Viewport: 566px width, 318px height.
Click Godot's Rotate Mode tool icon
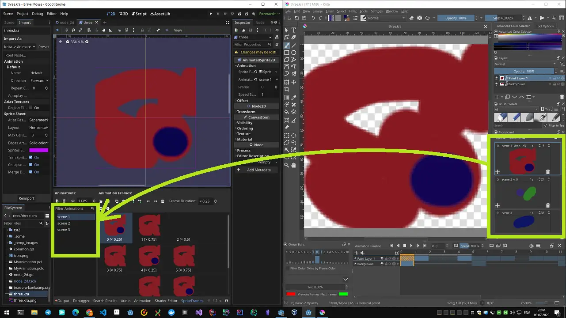[73, 30]
